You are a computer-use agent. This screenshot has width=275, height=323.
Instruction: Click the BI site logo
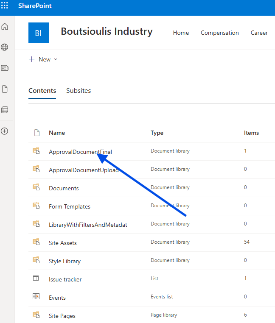tap(38, 33)
